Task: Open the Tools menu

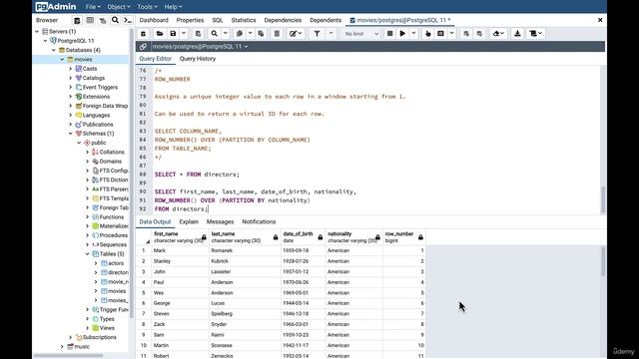Action: click(147, 7)
